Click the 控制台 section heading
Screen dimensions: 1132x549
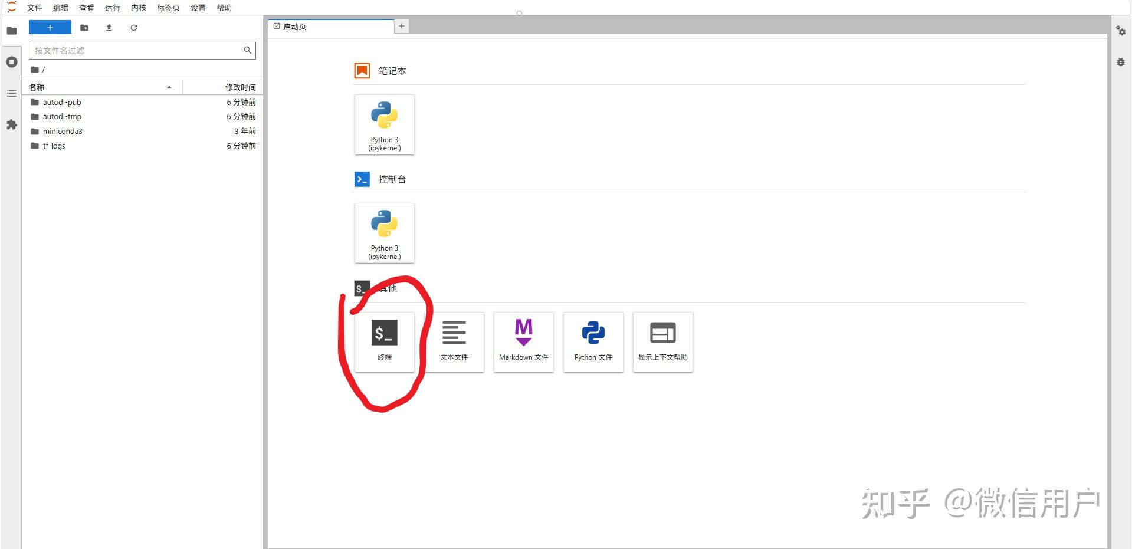pyautogui.click(x=392, y=179)
